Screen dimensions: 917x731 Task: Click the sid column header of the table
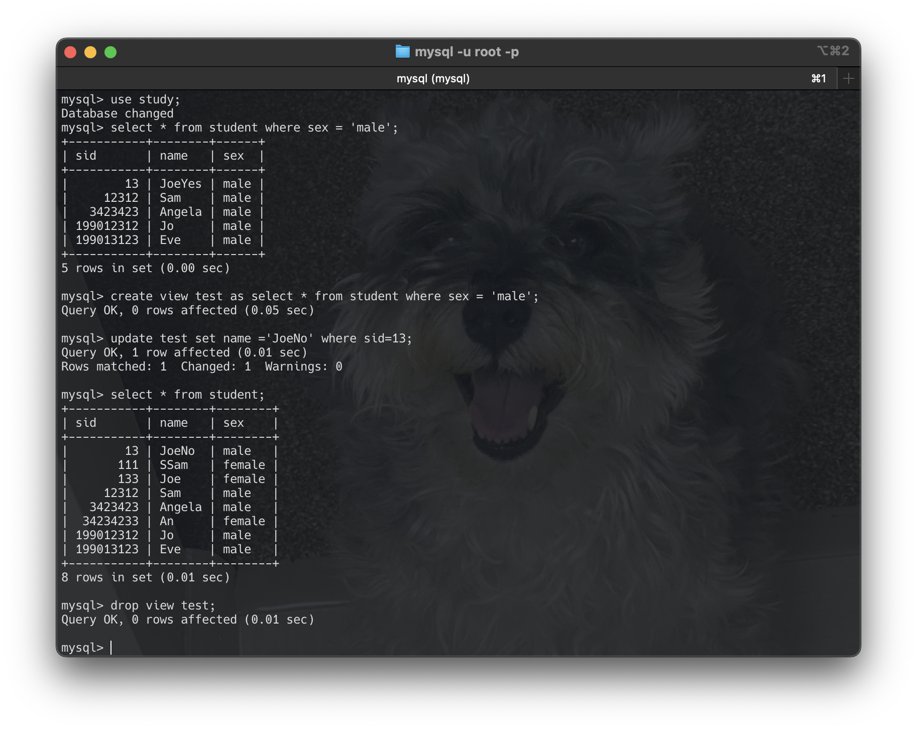pyautogui.click(x=86, y=423)
